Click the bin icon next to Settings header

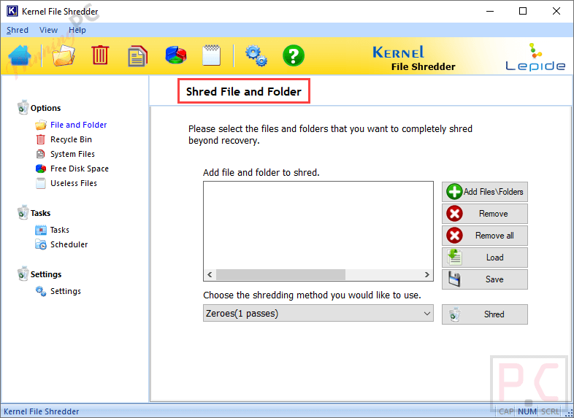pos(23,274)
